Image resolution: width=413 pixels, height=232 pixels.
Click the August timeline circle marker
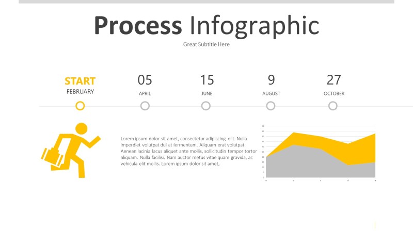[x=271, y=106]
